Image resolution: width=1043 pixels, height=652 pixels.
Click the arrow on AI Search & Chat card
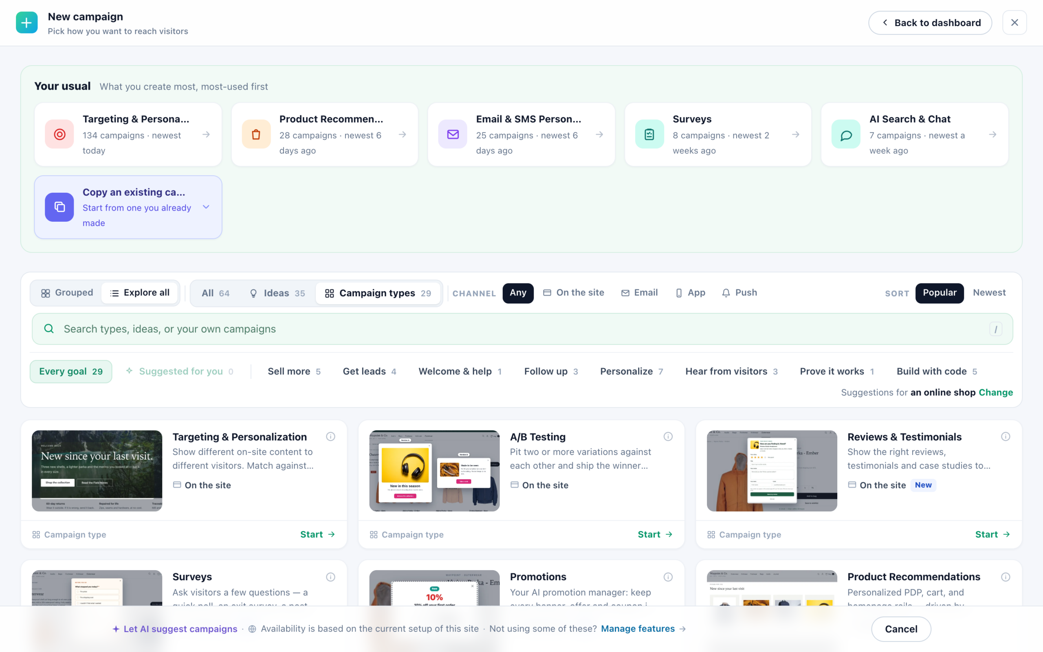pyautogui.click(x=992, y=134)
